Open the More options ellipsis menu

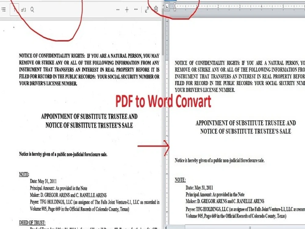tap(136, 9)
